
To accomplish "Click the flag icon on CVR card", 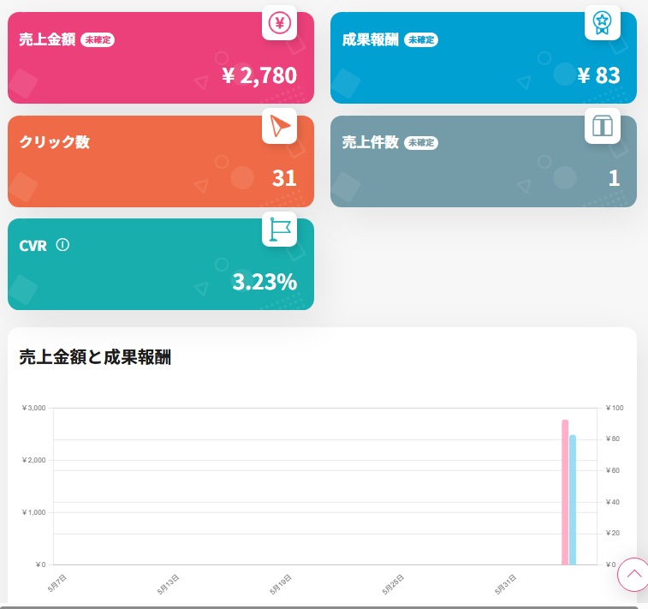I will point(279,229).
